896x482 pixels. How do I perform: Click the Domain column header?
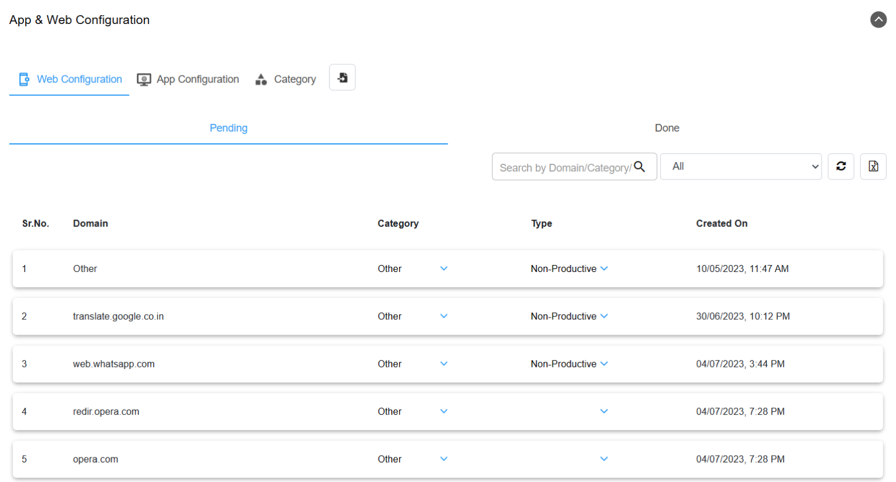coord(90,223)
